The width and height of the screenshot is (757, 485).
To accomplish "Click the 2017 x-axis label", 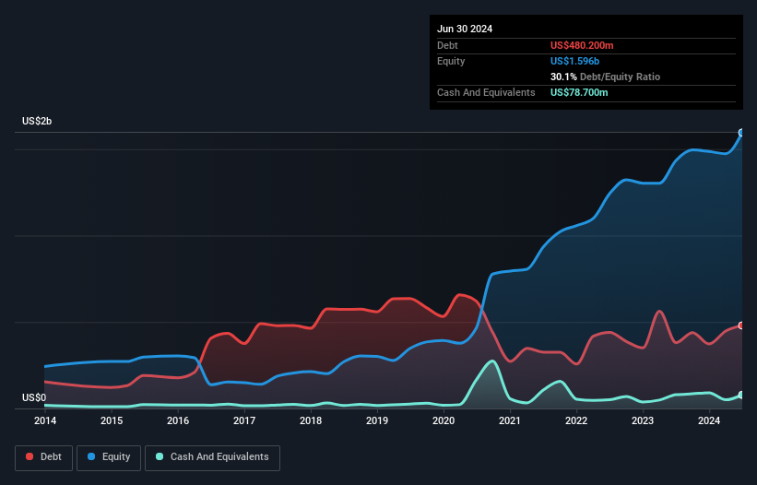I will [x=244, y=420].
